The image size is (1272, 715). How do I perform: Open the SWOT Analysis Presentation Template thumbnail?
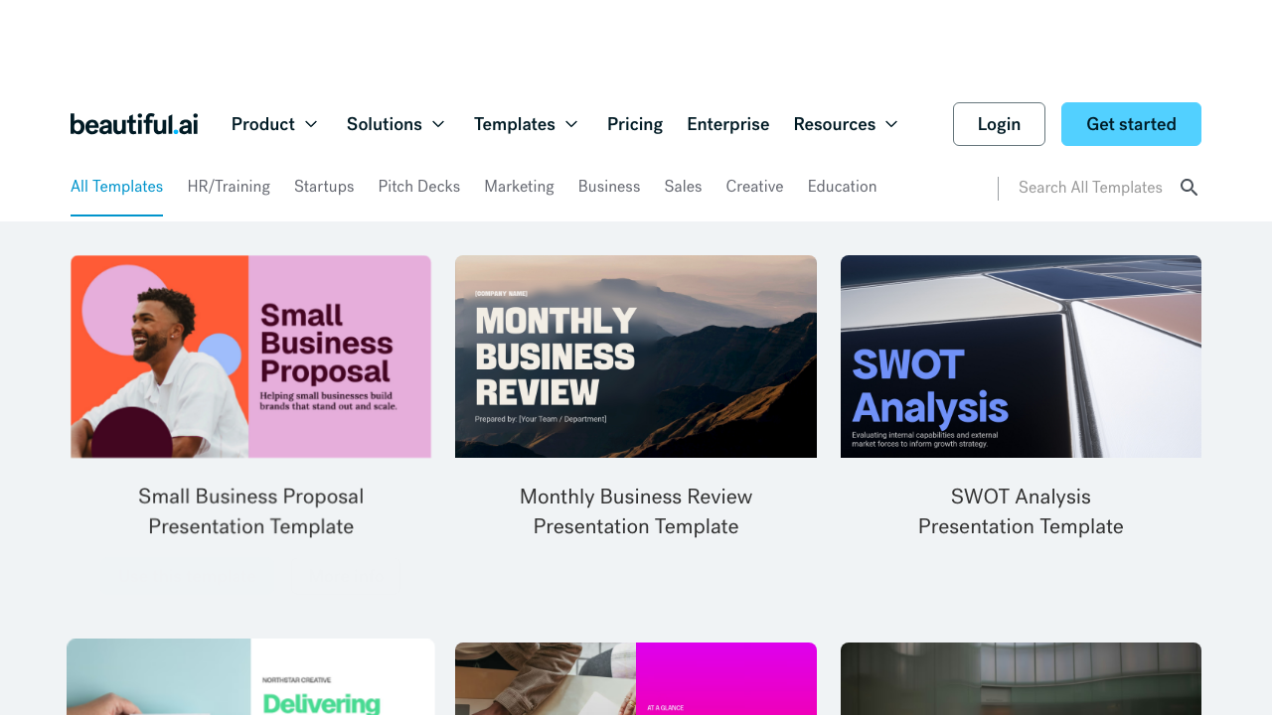1021,356
